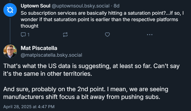
Task: Click the reply count number 1
Action: (x=28, y=35)
